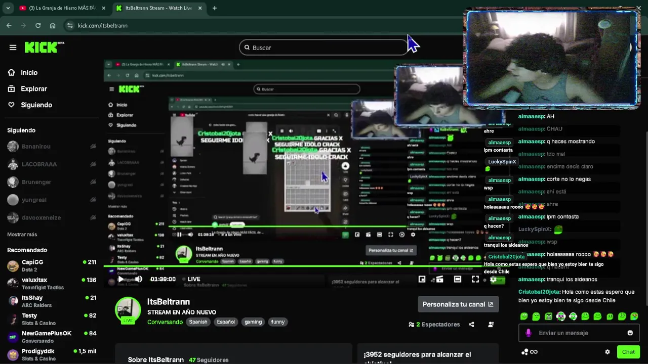Open the Conversando category link

165,322
